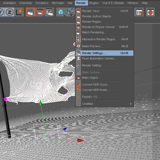Click the Render View clapperboard toolbar icon

(x=30, y=12)
